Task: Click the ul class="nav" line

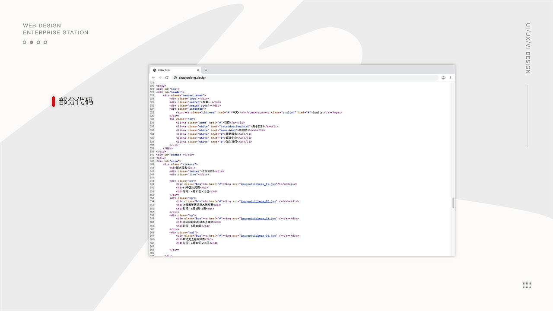Action: [x=183, y=119]
